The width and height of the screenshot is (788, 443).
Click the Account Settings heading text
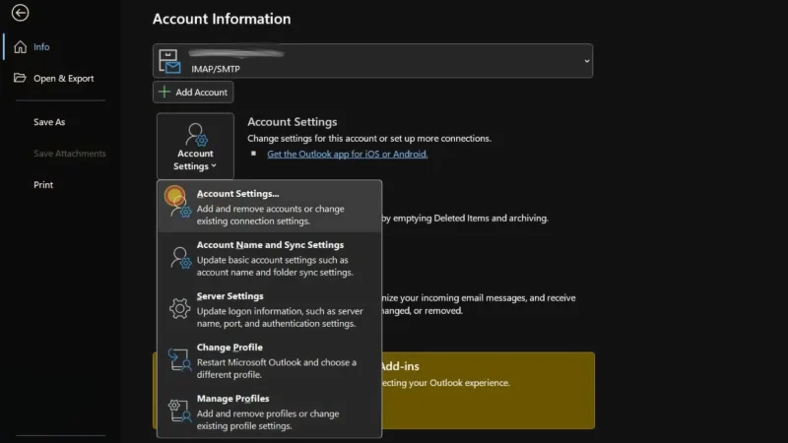[x=292, y=122]
